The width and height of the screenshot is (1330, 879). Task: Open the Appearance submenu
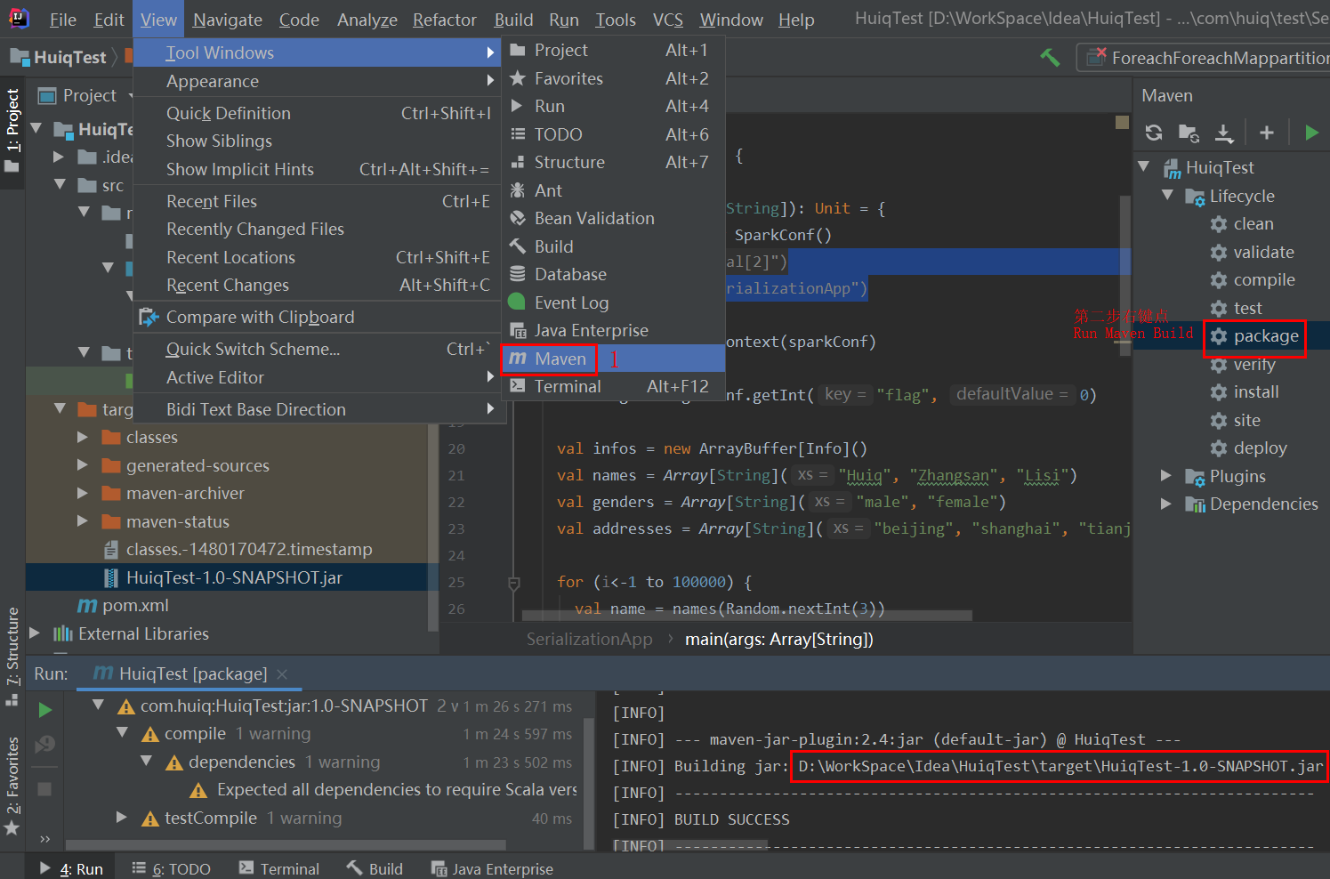(x=318, y=82)
